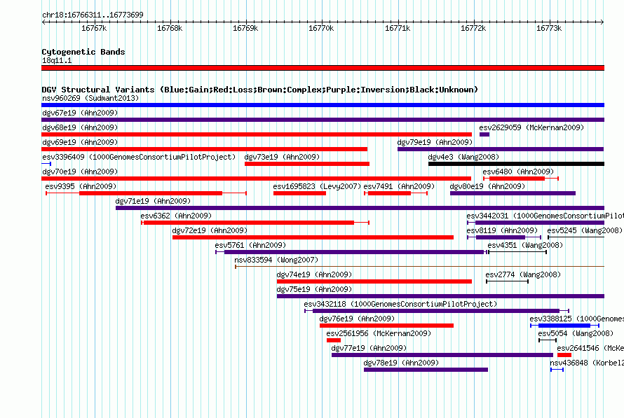Click the dgv76e19 (Ahn2009) label
Viewport: 624px width, 418px height.
tap(357, 319)
